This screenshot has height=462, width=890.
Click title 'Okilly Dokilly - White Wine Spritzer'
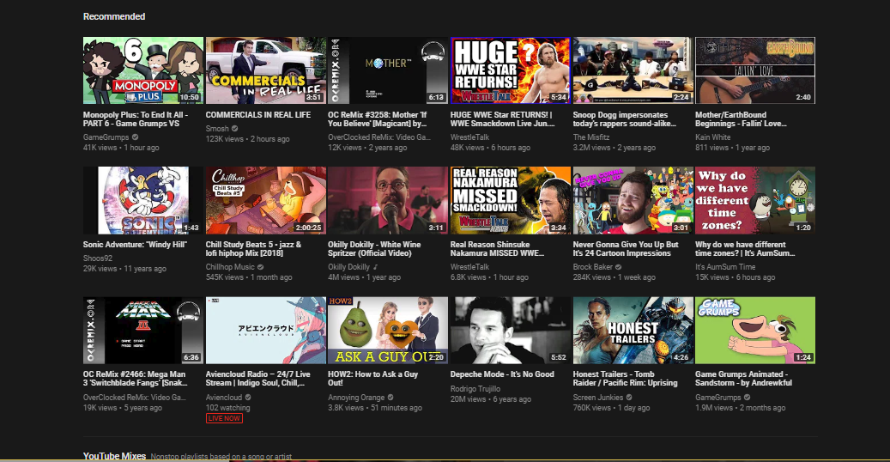(374, 248)
